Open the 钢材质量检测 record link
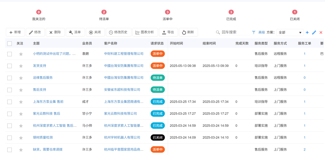 [x=43, y=137]
